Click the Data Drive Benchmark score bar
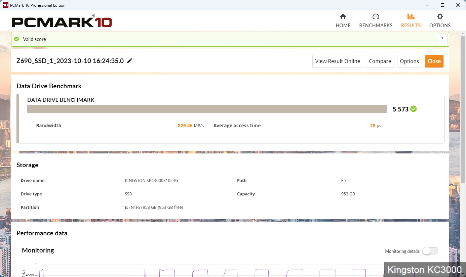466x277 pixels. coord(207,109)
